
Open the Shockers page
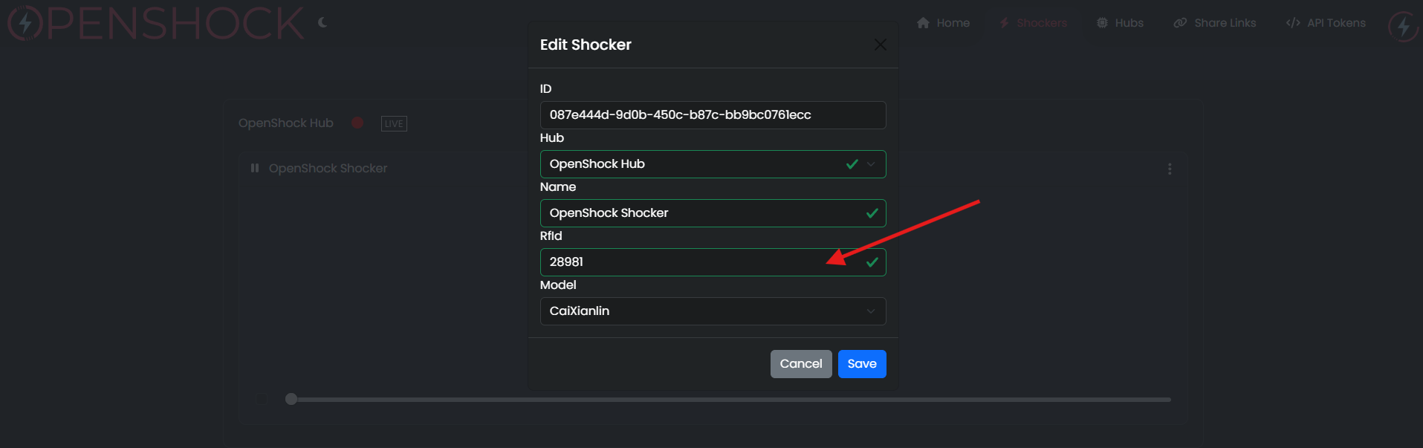tap(1033, 23)
